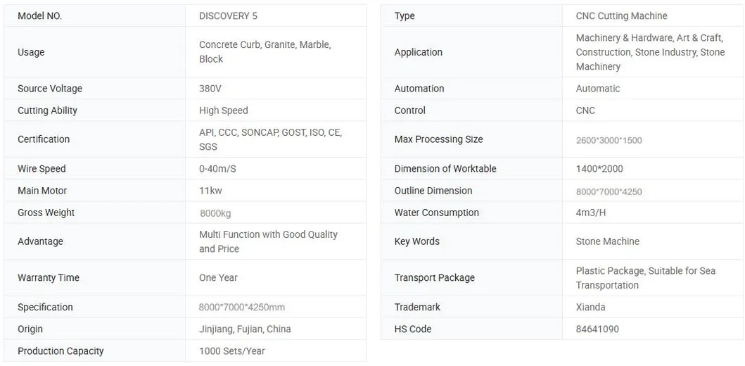Select the 1400*2000 worktable dimension value

599,169
